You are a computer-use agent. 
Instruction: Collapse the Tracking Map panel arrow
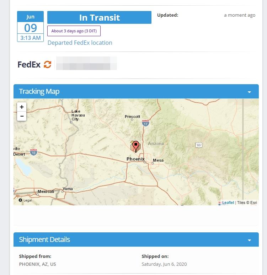click(249, 92)
